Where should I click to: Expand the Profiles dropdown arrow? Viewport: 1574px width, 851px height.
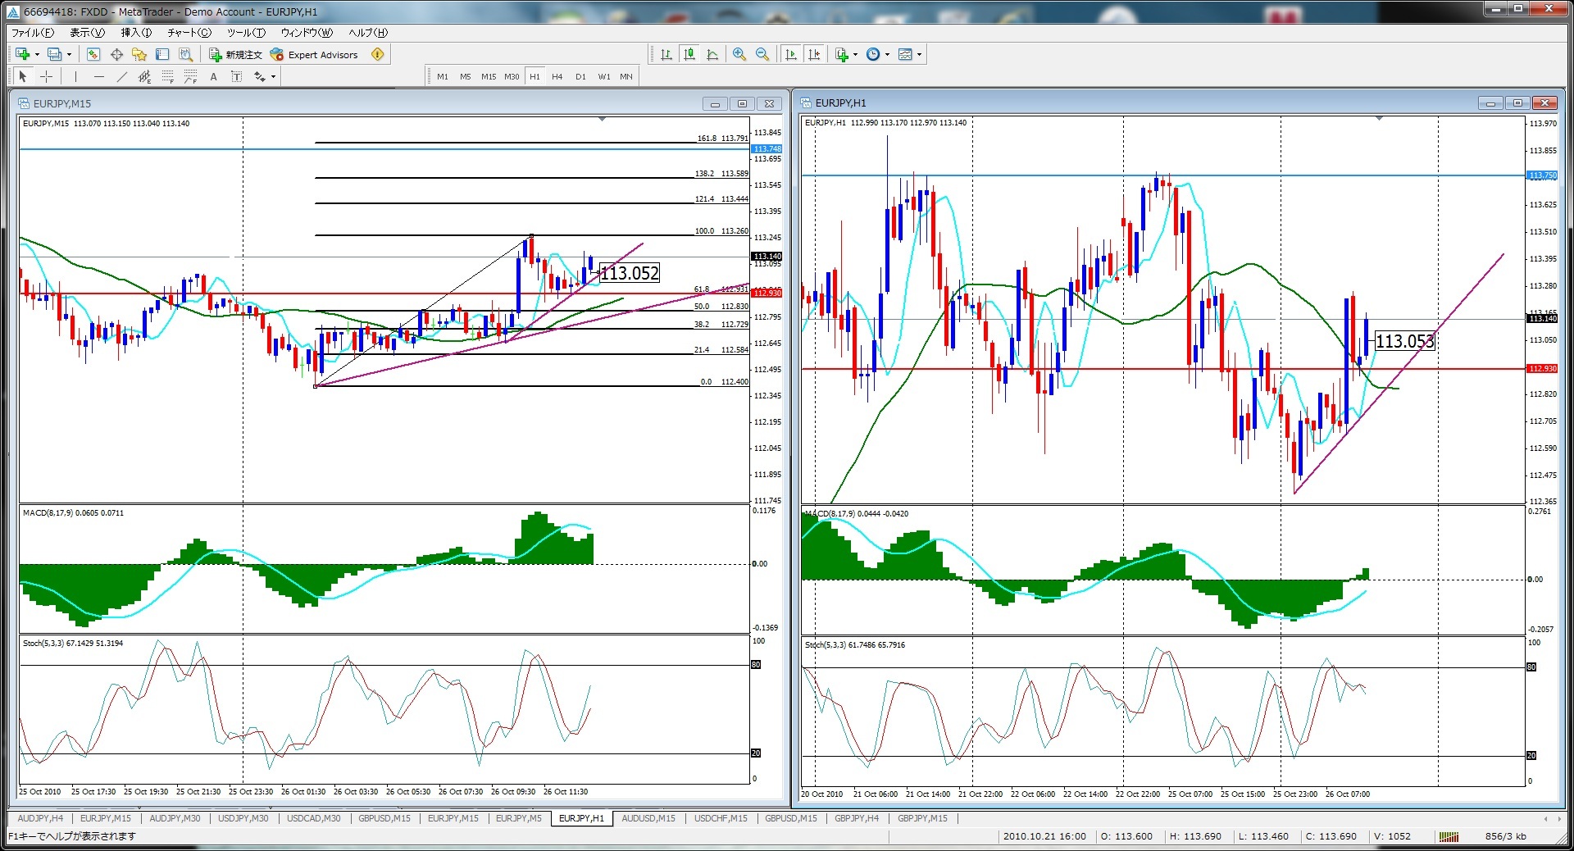click(x=69, y=54)
